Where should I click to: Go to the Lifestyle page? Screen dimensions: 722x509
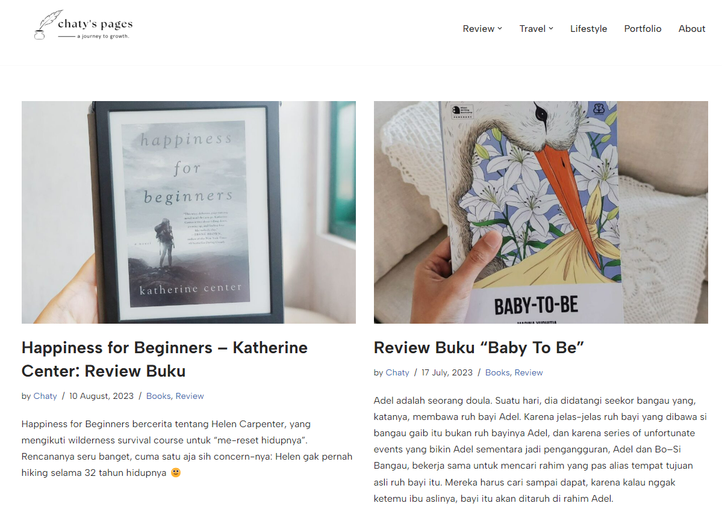coord(588,28)
